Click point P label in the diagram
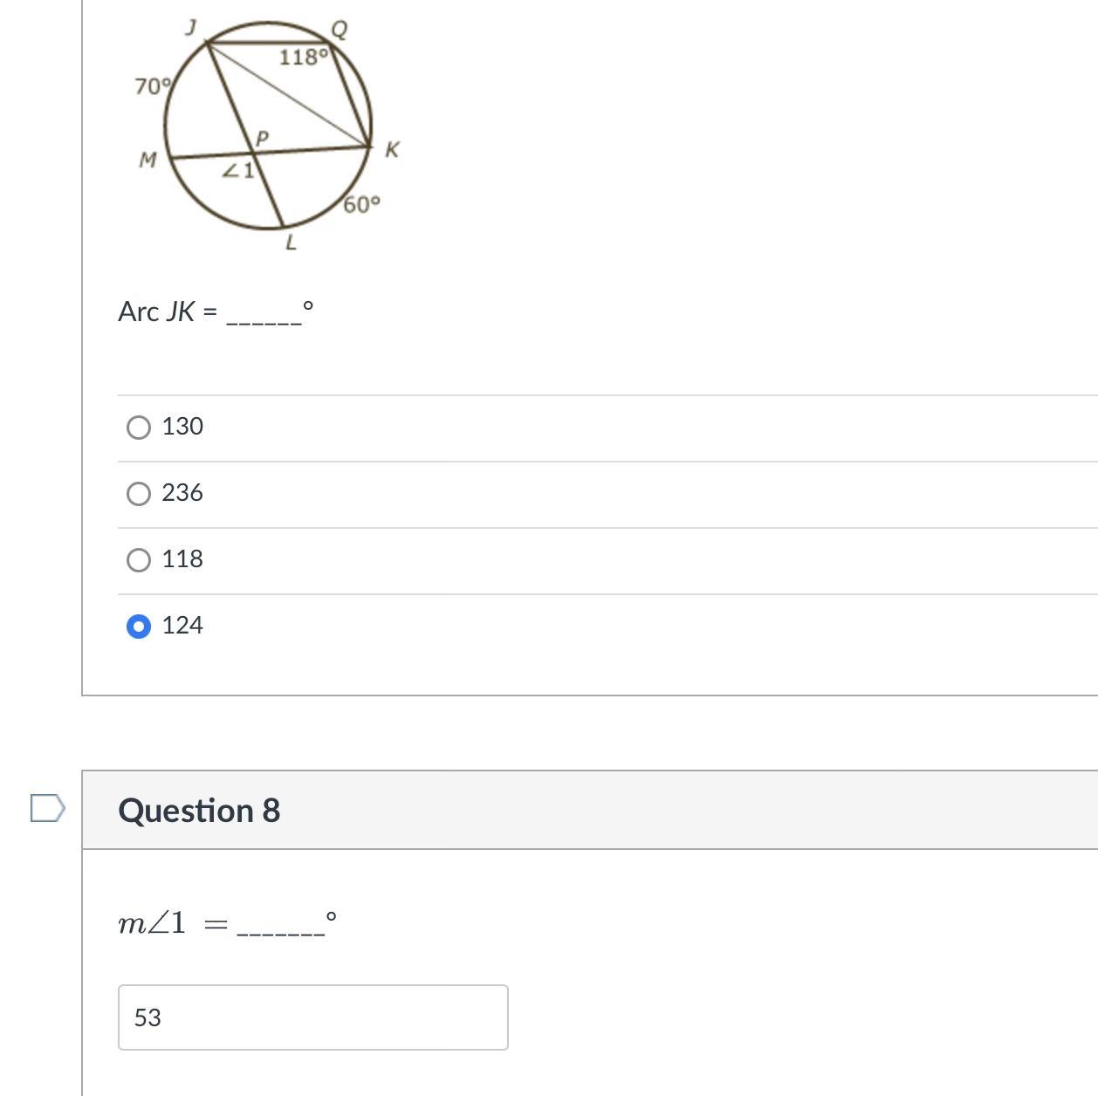 tap(262, 138)
